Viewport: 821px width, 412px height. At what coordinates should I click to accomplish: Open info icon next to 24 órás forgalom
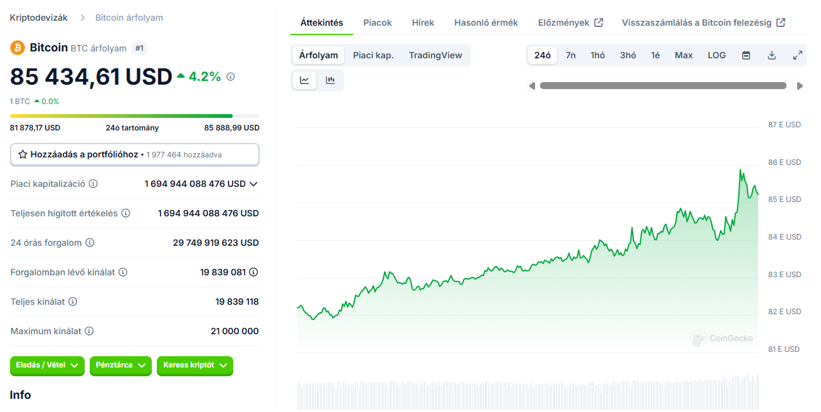coord(90,243)
